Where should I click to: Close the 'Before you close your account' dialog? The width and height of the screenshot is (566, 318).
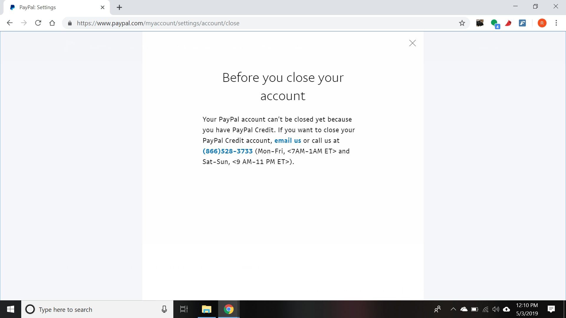point(412,43)
